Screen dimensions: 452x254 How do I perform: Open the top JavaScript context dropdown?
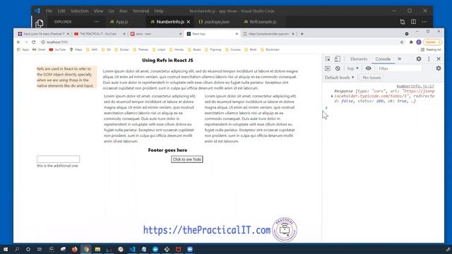pos(353,68)
